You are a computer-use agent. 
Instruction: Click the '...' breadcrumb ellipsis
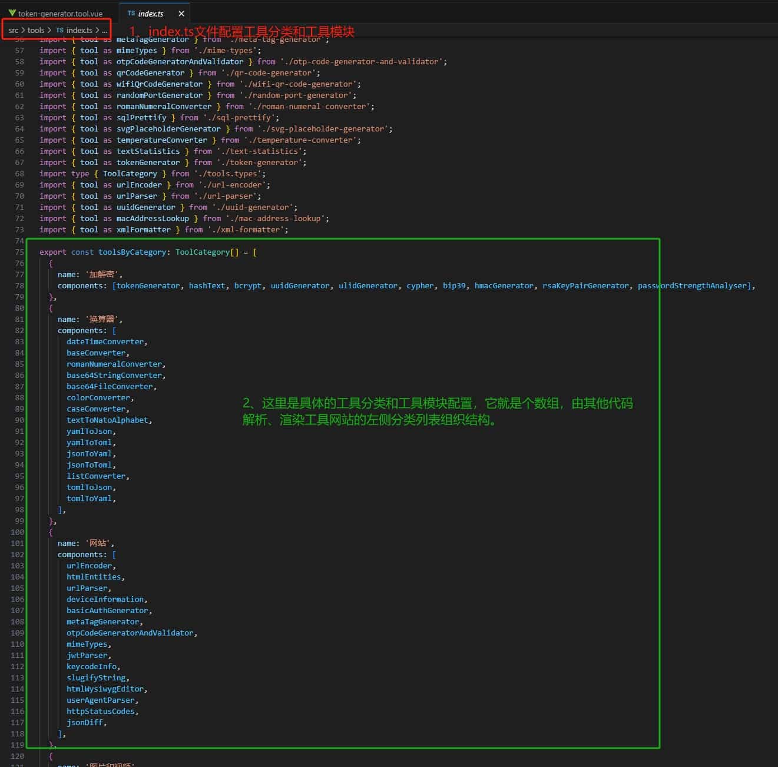pos(105,30)
